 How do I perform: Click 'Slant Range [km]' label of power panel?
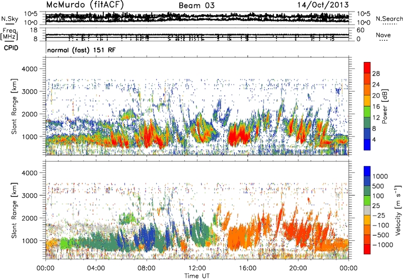(14, 106)
